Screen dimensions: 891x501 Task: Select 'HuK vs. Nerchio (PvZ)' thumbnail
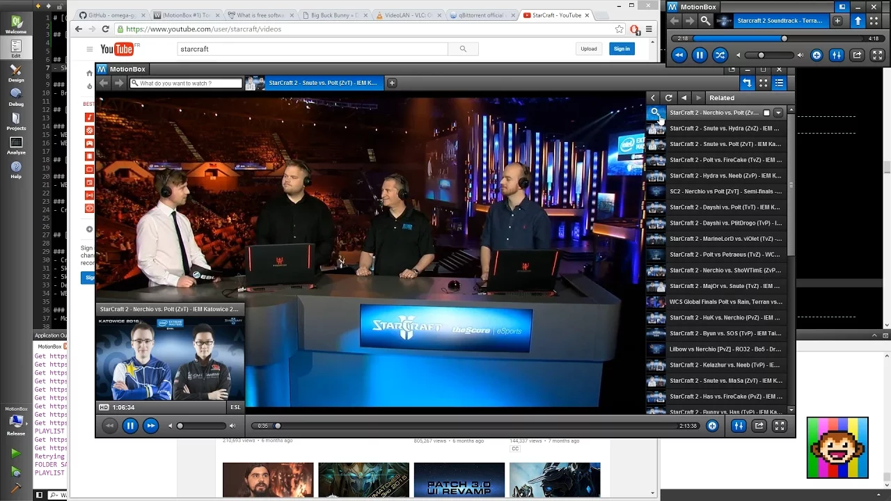click(656, 318)
